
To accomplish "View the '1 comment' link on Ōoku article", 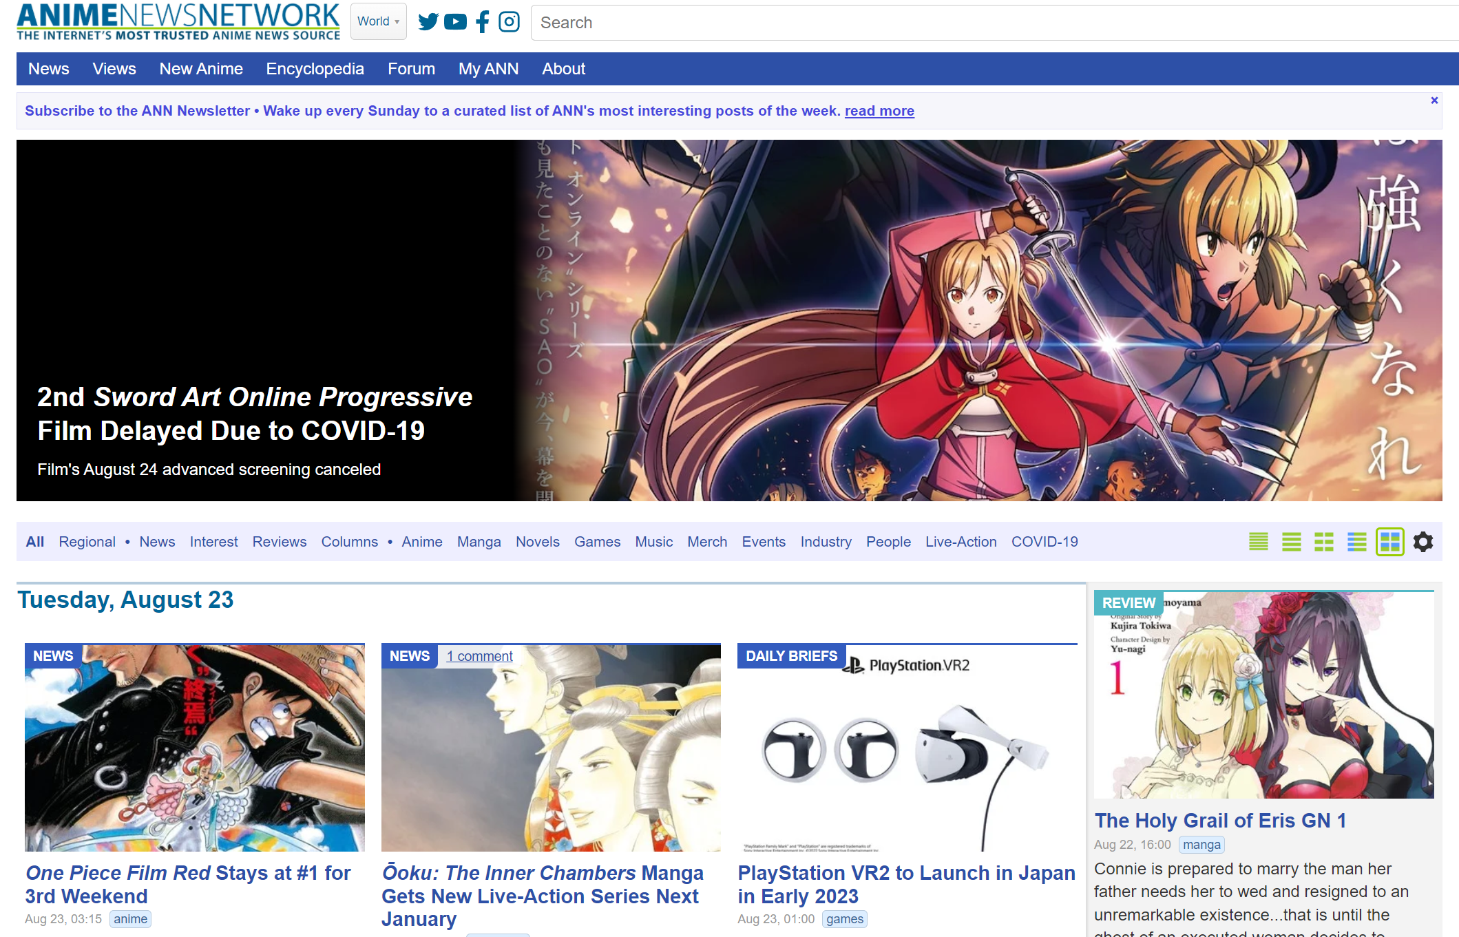I will [479, 656].
